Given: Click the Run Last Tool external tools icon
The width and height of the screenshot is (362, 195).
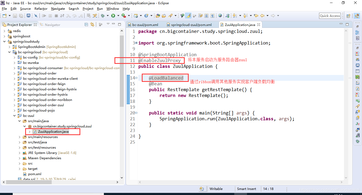Looking at the screenshot, I should tap(124, 16).
